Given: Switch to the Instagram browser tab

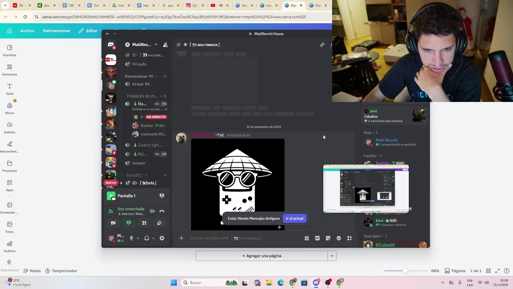Looking at the screenshot, I should click(194, 6).
